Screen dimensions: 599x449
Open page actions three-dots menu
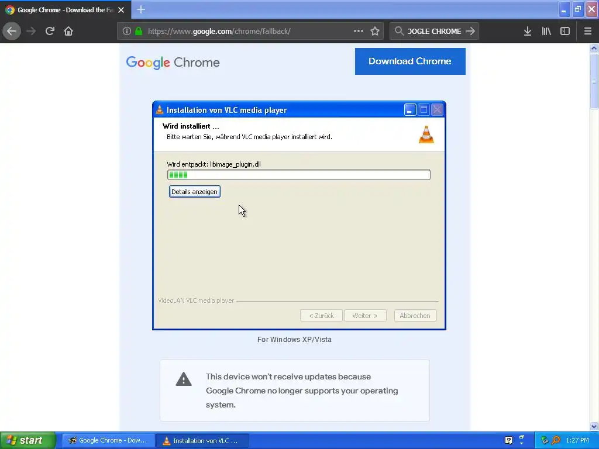pyautogui.click(x=359, y=31)
